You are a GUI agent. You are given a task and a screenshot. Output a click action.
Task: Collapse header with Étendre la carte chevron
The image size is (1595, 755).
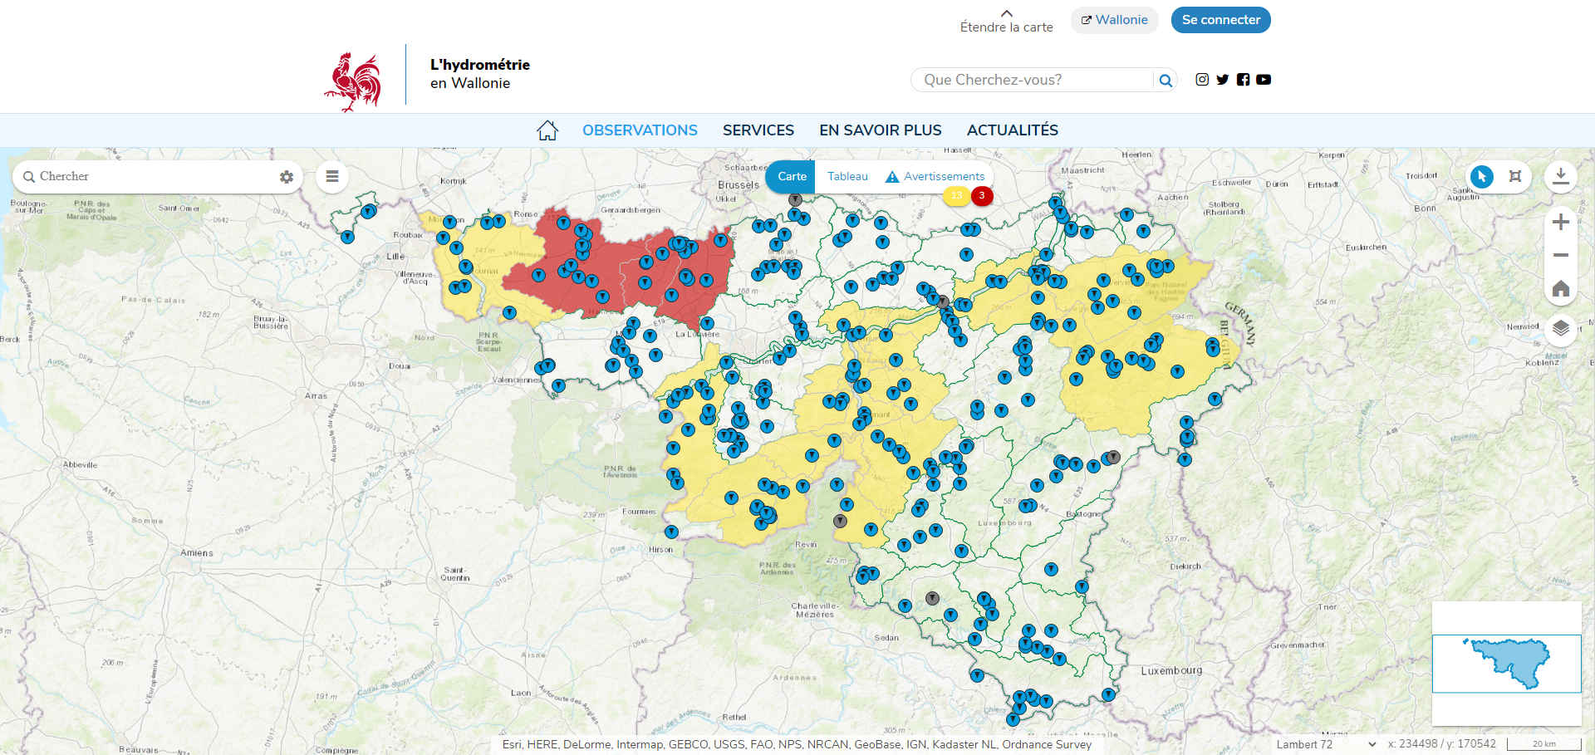[x=1007, y=13]
